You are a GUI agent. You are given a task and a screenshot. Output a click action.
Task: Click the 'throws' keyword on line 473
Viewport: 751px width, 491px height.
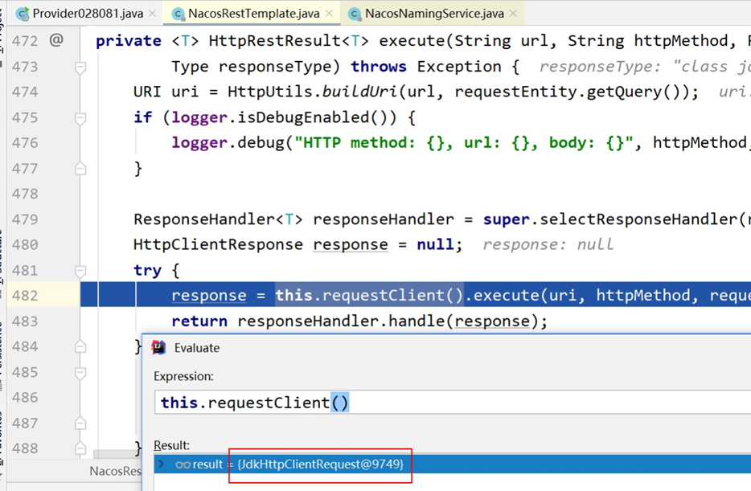click(379, 67)
